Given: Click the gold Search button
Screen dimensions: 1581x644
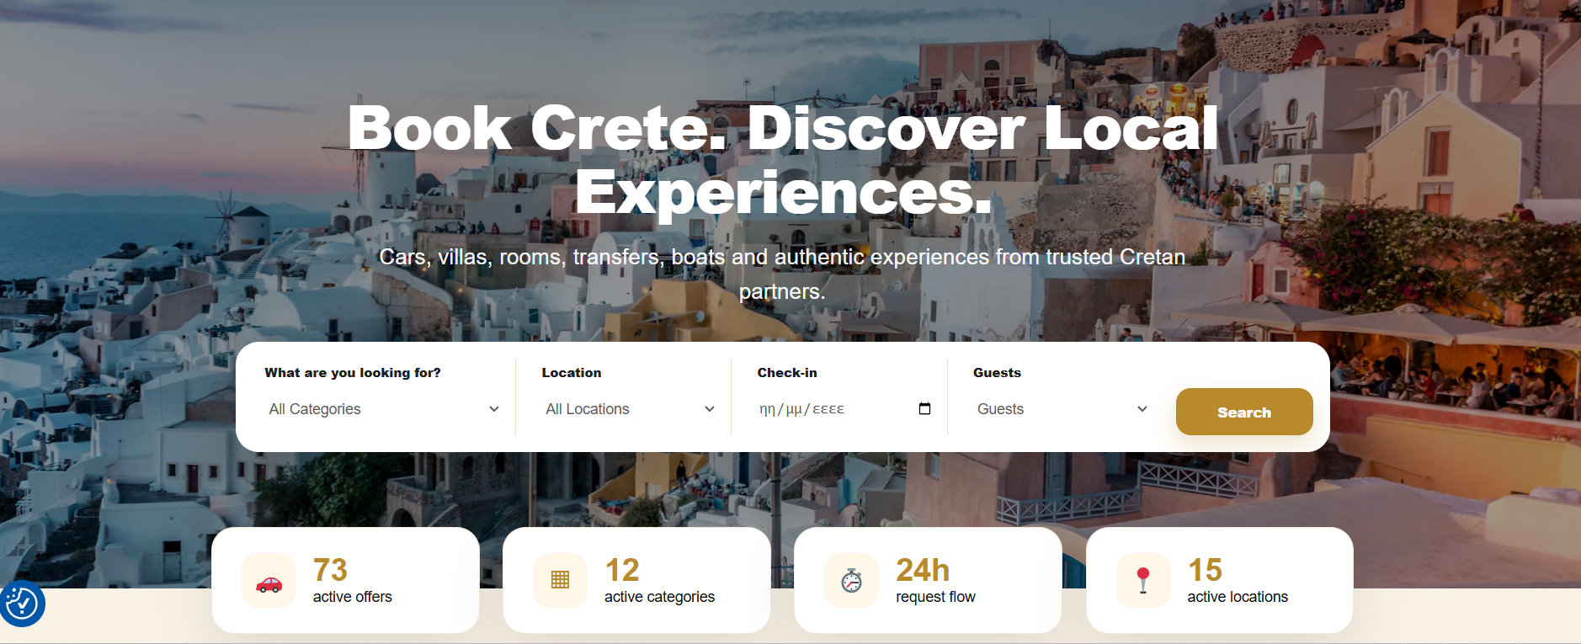Looking at the screenshot, I should pos(1244,412).
